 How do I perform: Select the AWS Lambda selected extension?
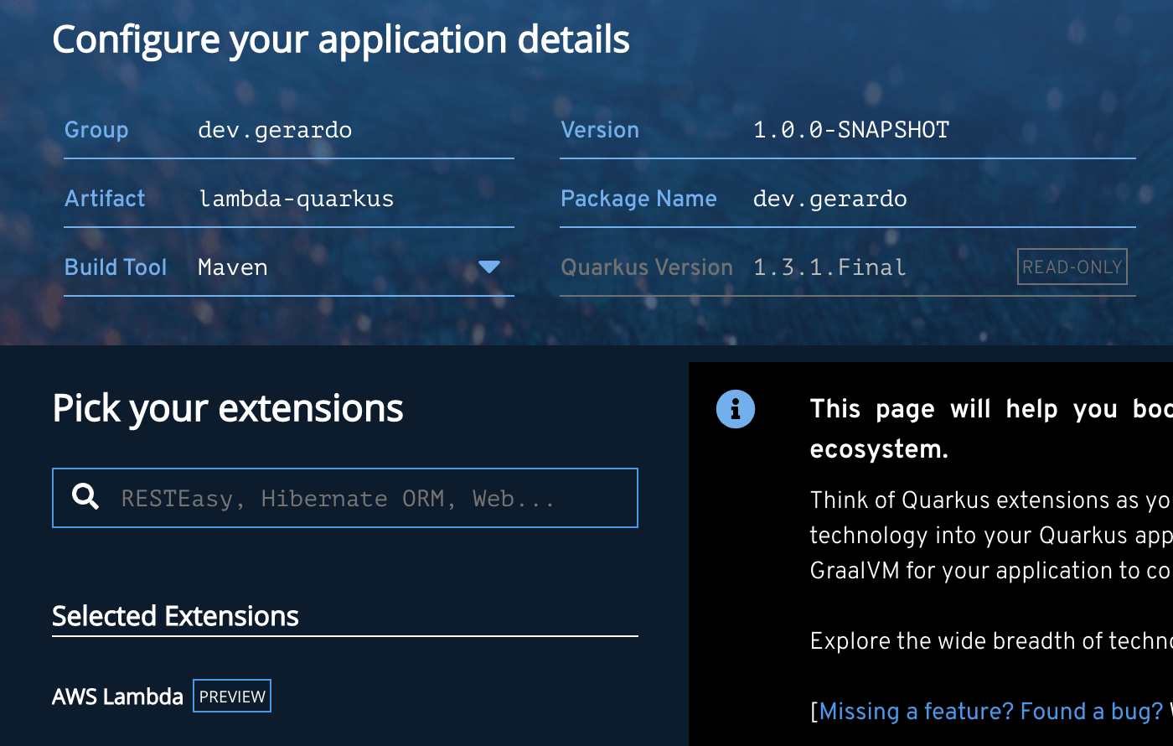click(x=117, y=697)
